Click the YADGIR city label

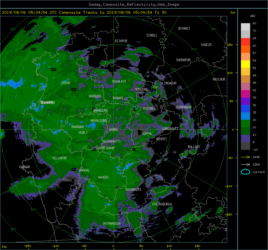(206, 45)
